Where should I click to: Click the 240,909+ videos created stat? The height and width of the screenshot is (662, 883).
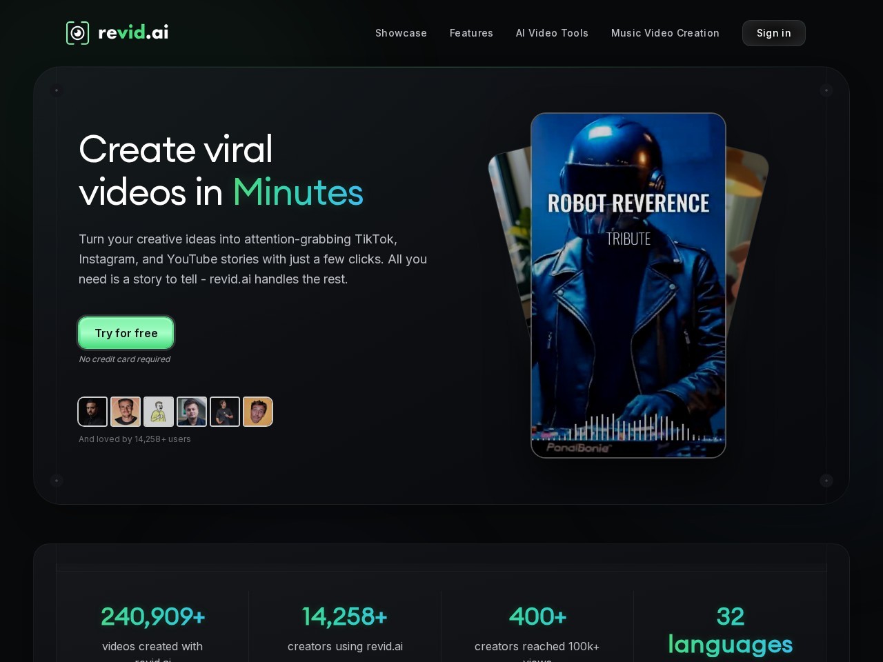click(x=152, y=616)
